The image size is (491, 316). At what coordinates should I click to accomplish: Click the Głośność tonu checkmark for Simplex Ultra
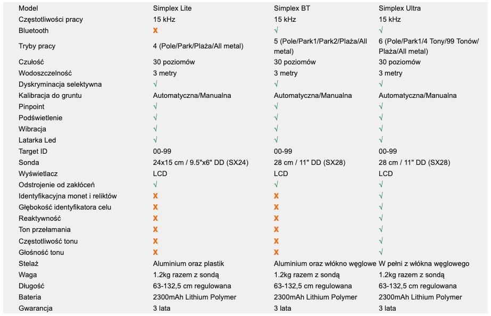point(381,252)
